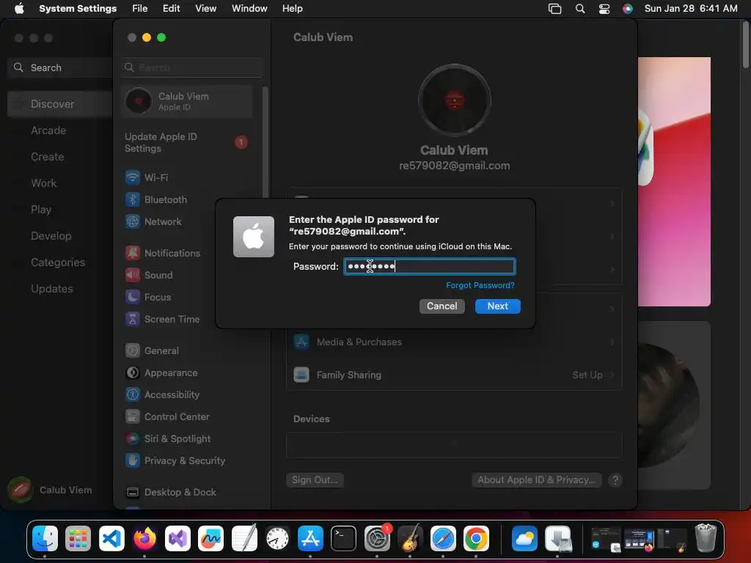Click the help question mark button
The image size is (751, 563).
(x=615, y=480)
